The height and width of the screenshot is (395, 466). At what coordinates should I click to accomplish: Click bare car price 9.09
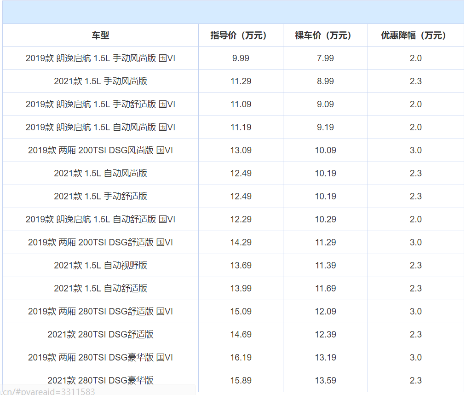coord(325,105)
